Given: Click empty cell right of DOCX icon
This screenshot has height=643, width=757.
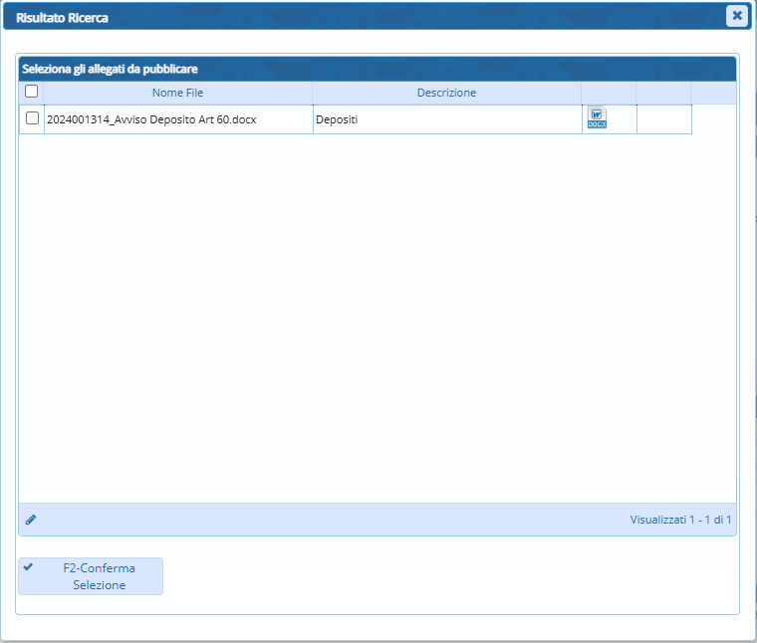Looking at the screenshot, I should (663, 119).
